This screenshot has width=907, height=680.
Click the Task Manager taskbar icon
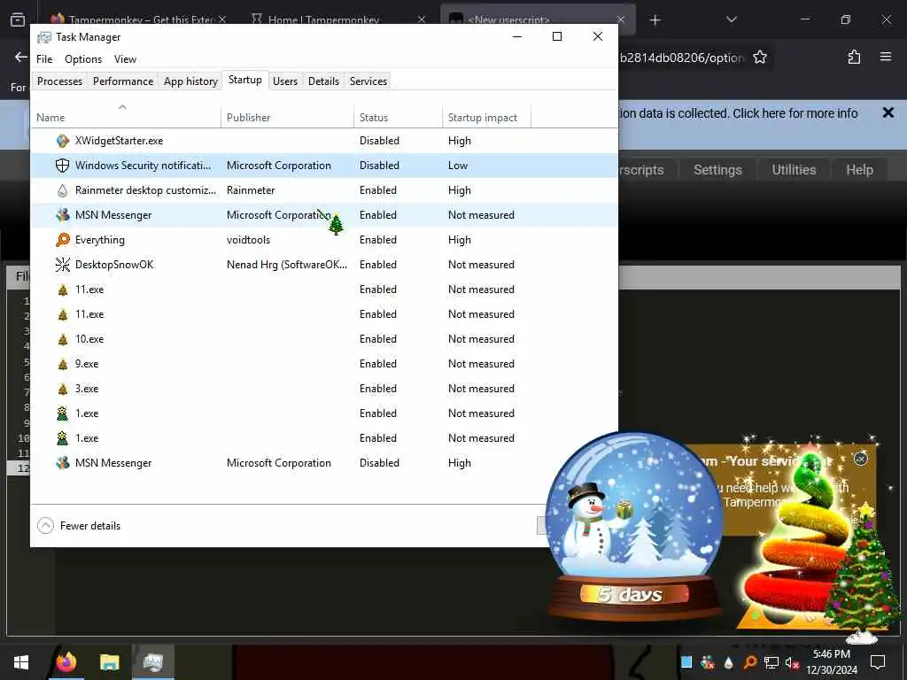point(152,662)
